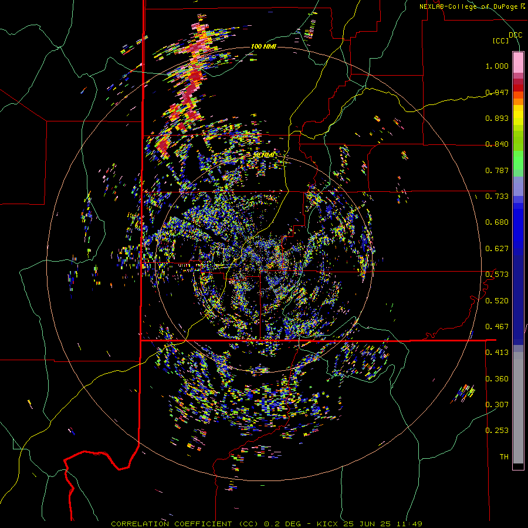
Task: Click the 50 NMI range ring label
Action: pyautogui.click(x=263, y=155)
